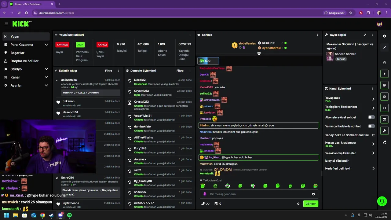Click the KAPALI multi-stream badge

tap(102, 45)
